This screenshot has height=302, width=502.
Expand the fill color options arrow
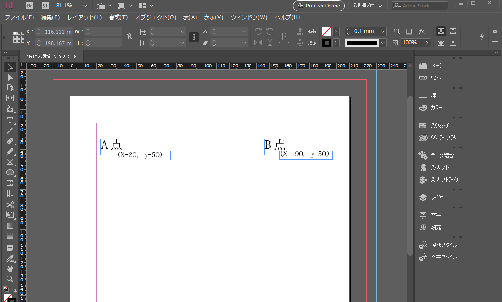point(336,31)
